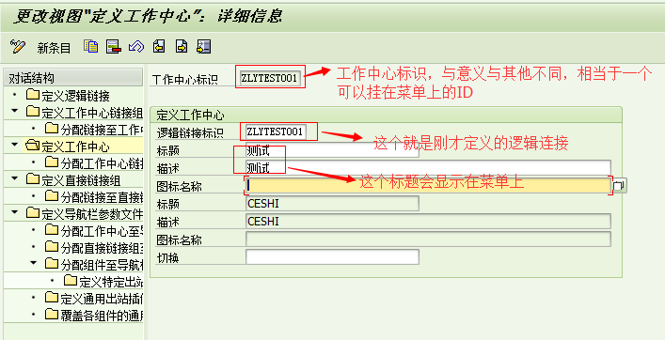Click the 切换 label
Image resolution: width=665 pixels, height=340 pixels.
[x=167, y=258]
